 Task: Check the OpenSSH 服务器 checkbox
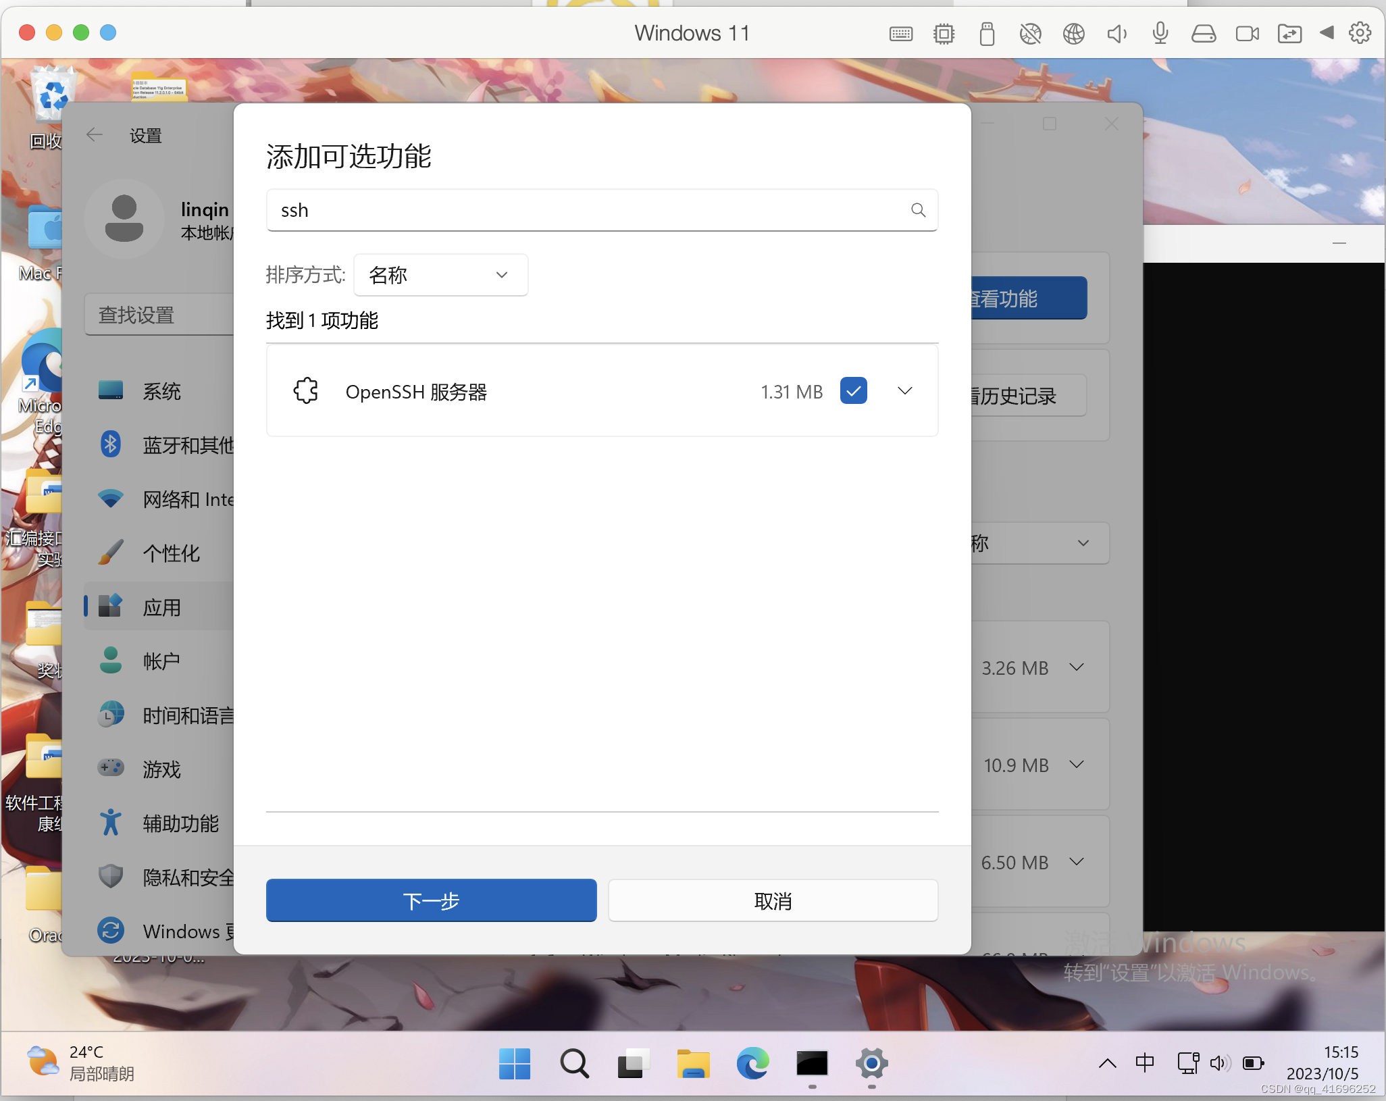(x=854, y=390)
